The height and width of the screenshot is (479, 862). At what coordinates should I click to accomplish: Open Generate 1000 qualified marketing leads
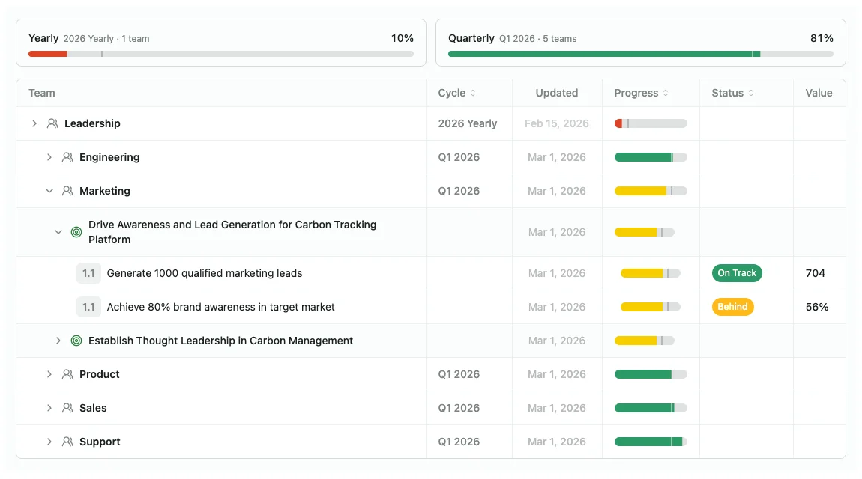[205, 273]
